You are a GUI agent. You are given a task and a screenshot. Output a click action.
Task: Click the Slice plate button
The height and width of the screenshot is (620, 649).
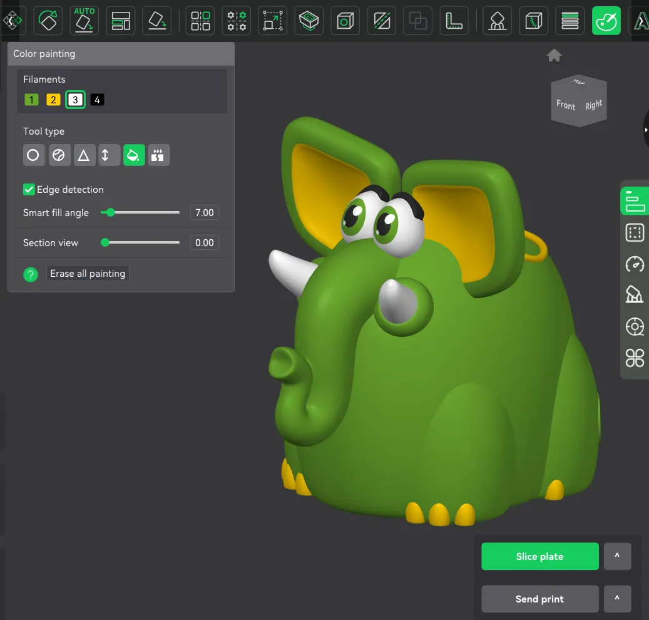539,556
